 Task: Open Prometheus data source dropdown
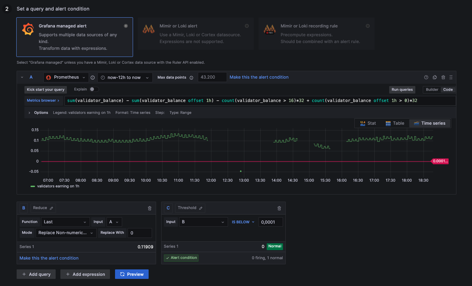click(x=66, y=77)
